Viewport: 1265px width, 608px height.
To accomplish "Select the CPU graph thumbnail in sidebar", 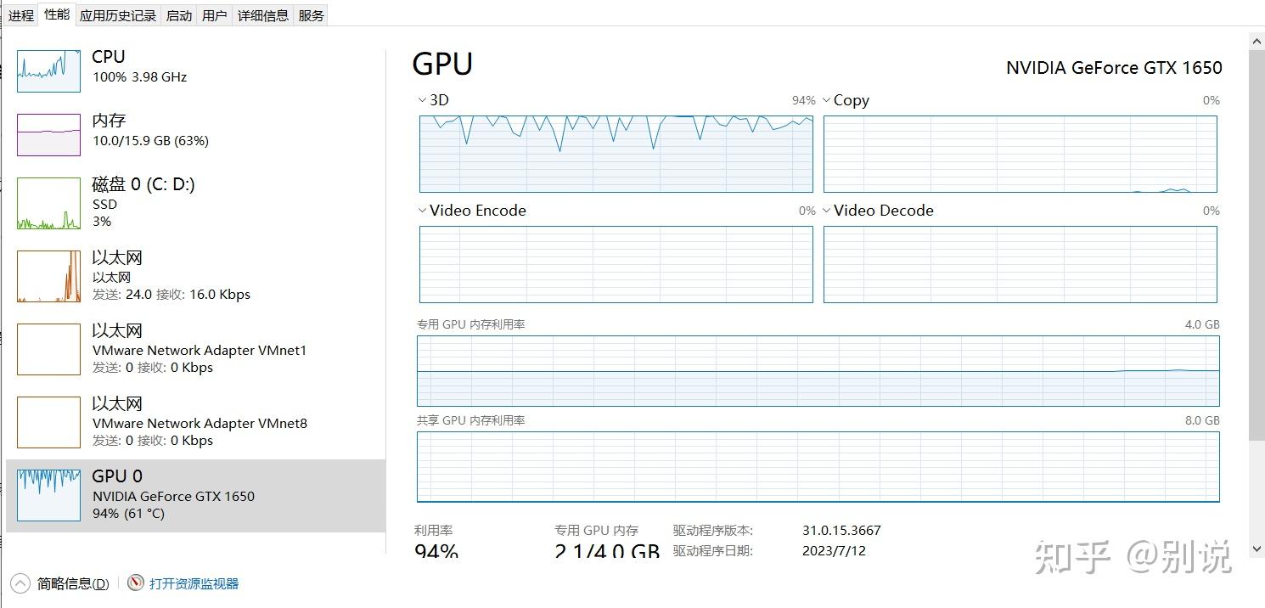I will [48, 71].
